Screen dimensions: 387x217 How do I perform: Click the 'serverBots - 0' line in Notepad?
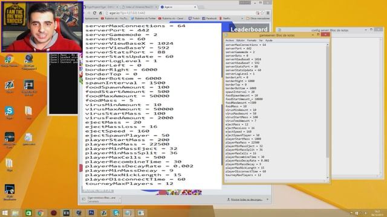[x=236, y=56]
